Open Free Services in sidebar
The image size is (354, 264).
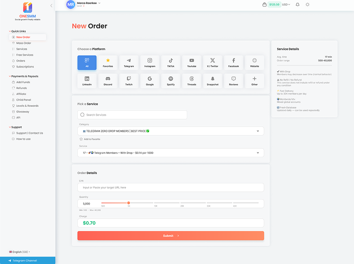pyautogui.click(x=23, y=55)
